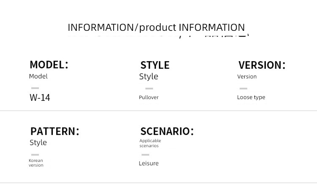Click the gray dash above Leisure
This screenshot has width=317, height=186.
(x=145, y=155)
